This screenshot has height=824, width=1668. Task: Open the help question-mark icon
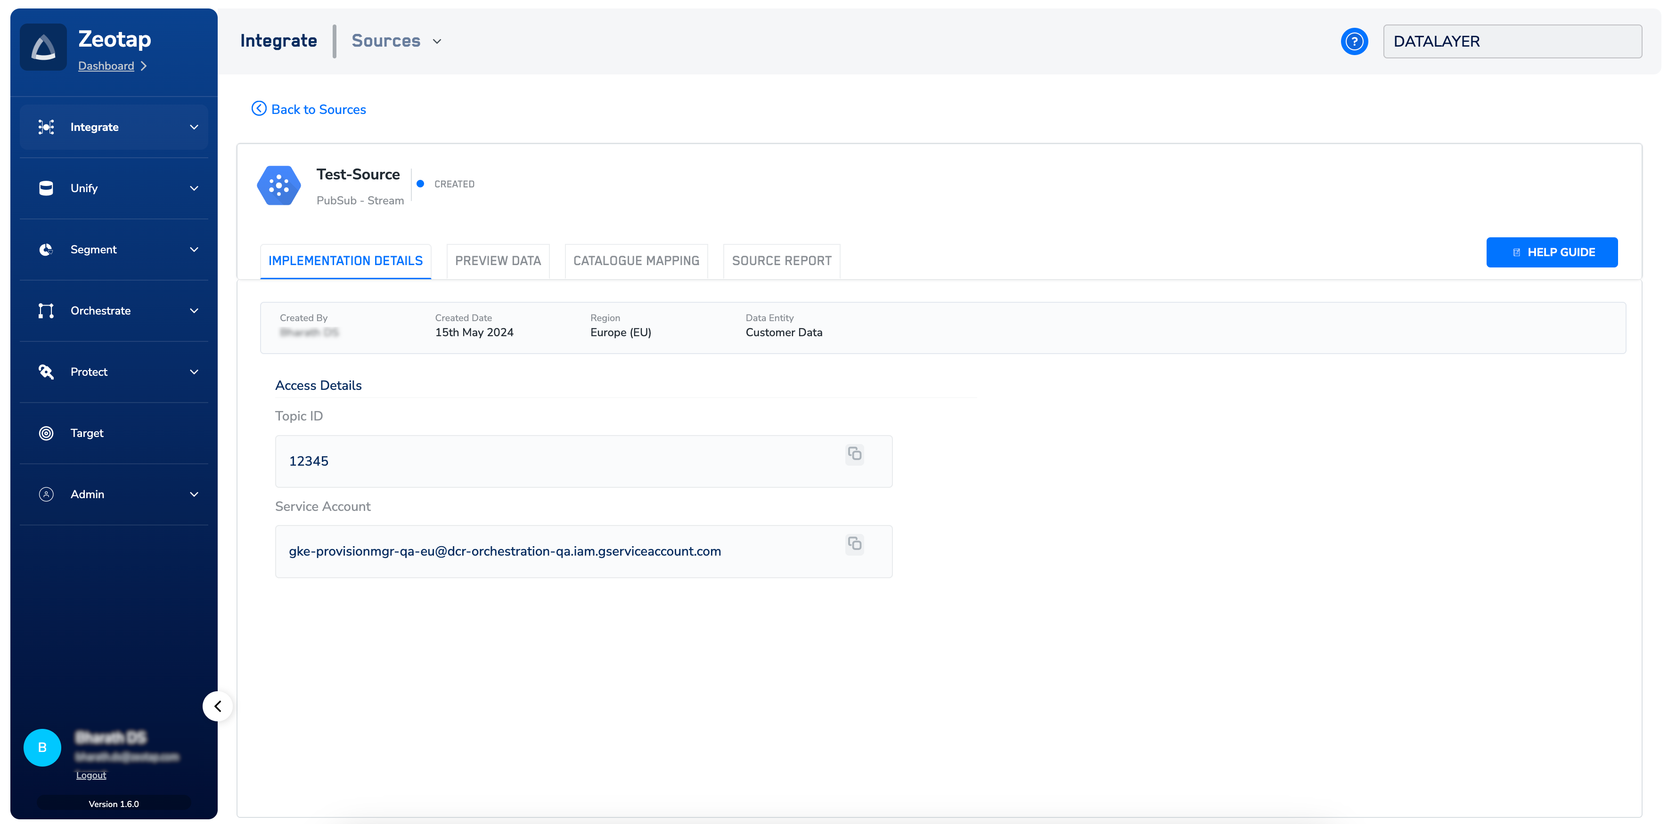coord(1354,41)
